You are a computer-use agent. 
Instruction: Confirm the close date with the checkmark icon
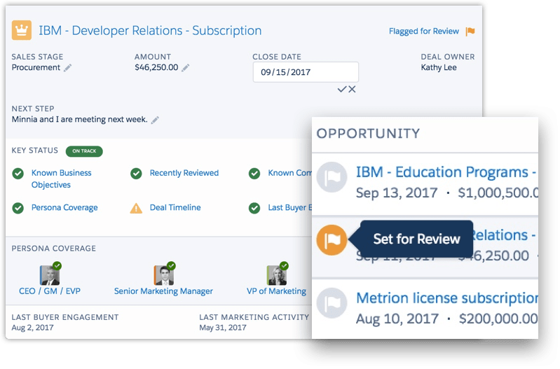(342, 89)
